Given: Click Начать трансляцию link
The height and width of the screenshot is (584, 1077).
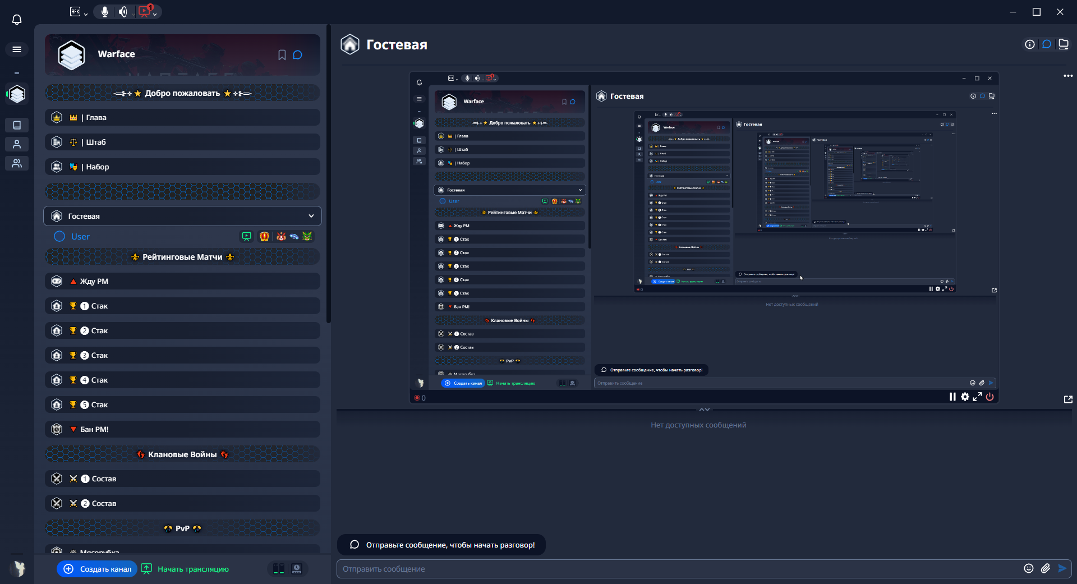Looking at the screenshot, I should (x=192, y=569).
